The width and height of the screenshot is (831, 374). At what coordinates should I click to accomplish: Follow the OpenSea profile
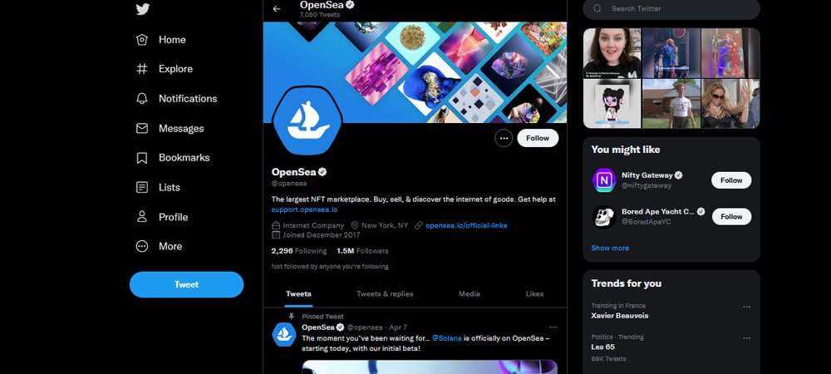click(538, 138)
